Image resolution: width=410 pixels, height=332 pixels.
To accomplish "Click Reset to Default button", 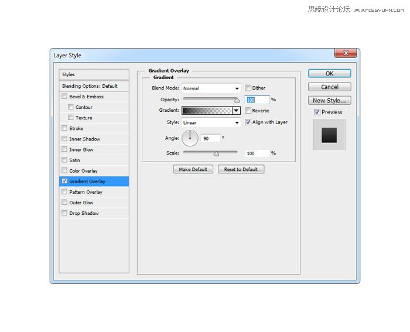I will pos(241,169).
